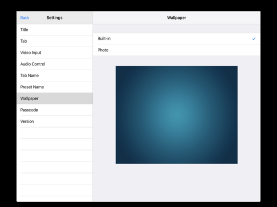This screenshot has width=277, height=207.
Task: Select the Tab Name row
Action: [55, 75]
